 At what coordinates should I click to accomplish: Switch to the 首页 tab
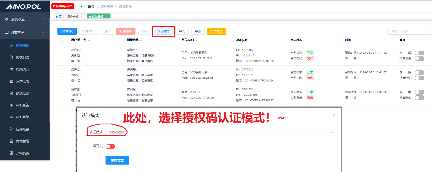tap(59, 17)
